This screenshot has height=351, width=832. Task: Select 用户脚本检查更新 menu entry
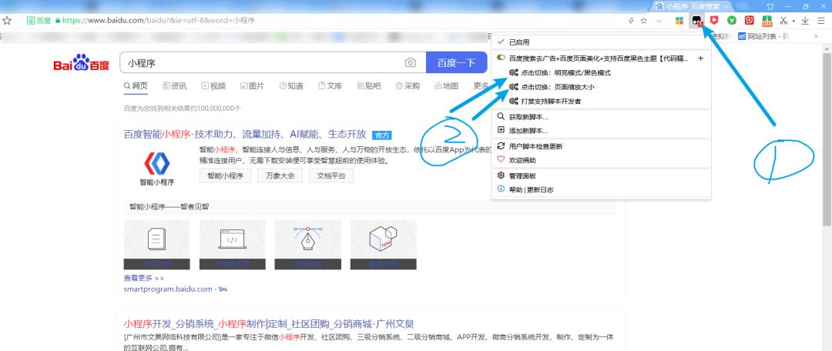(x=601, y=146)
